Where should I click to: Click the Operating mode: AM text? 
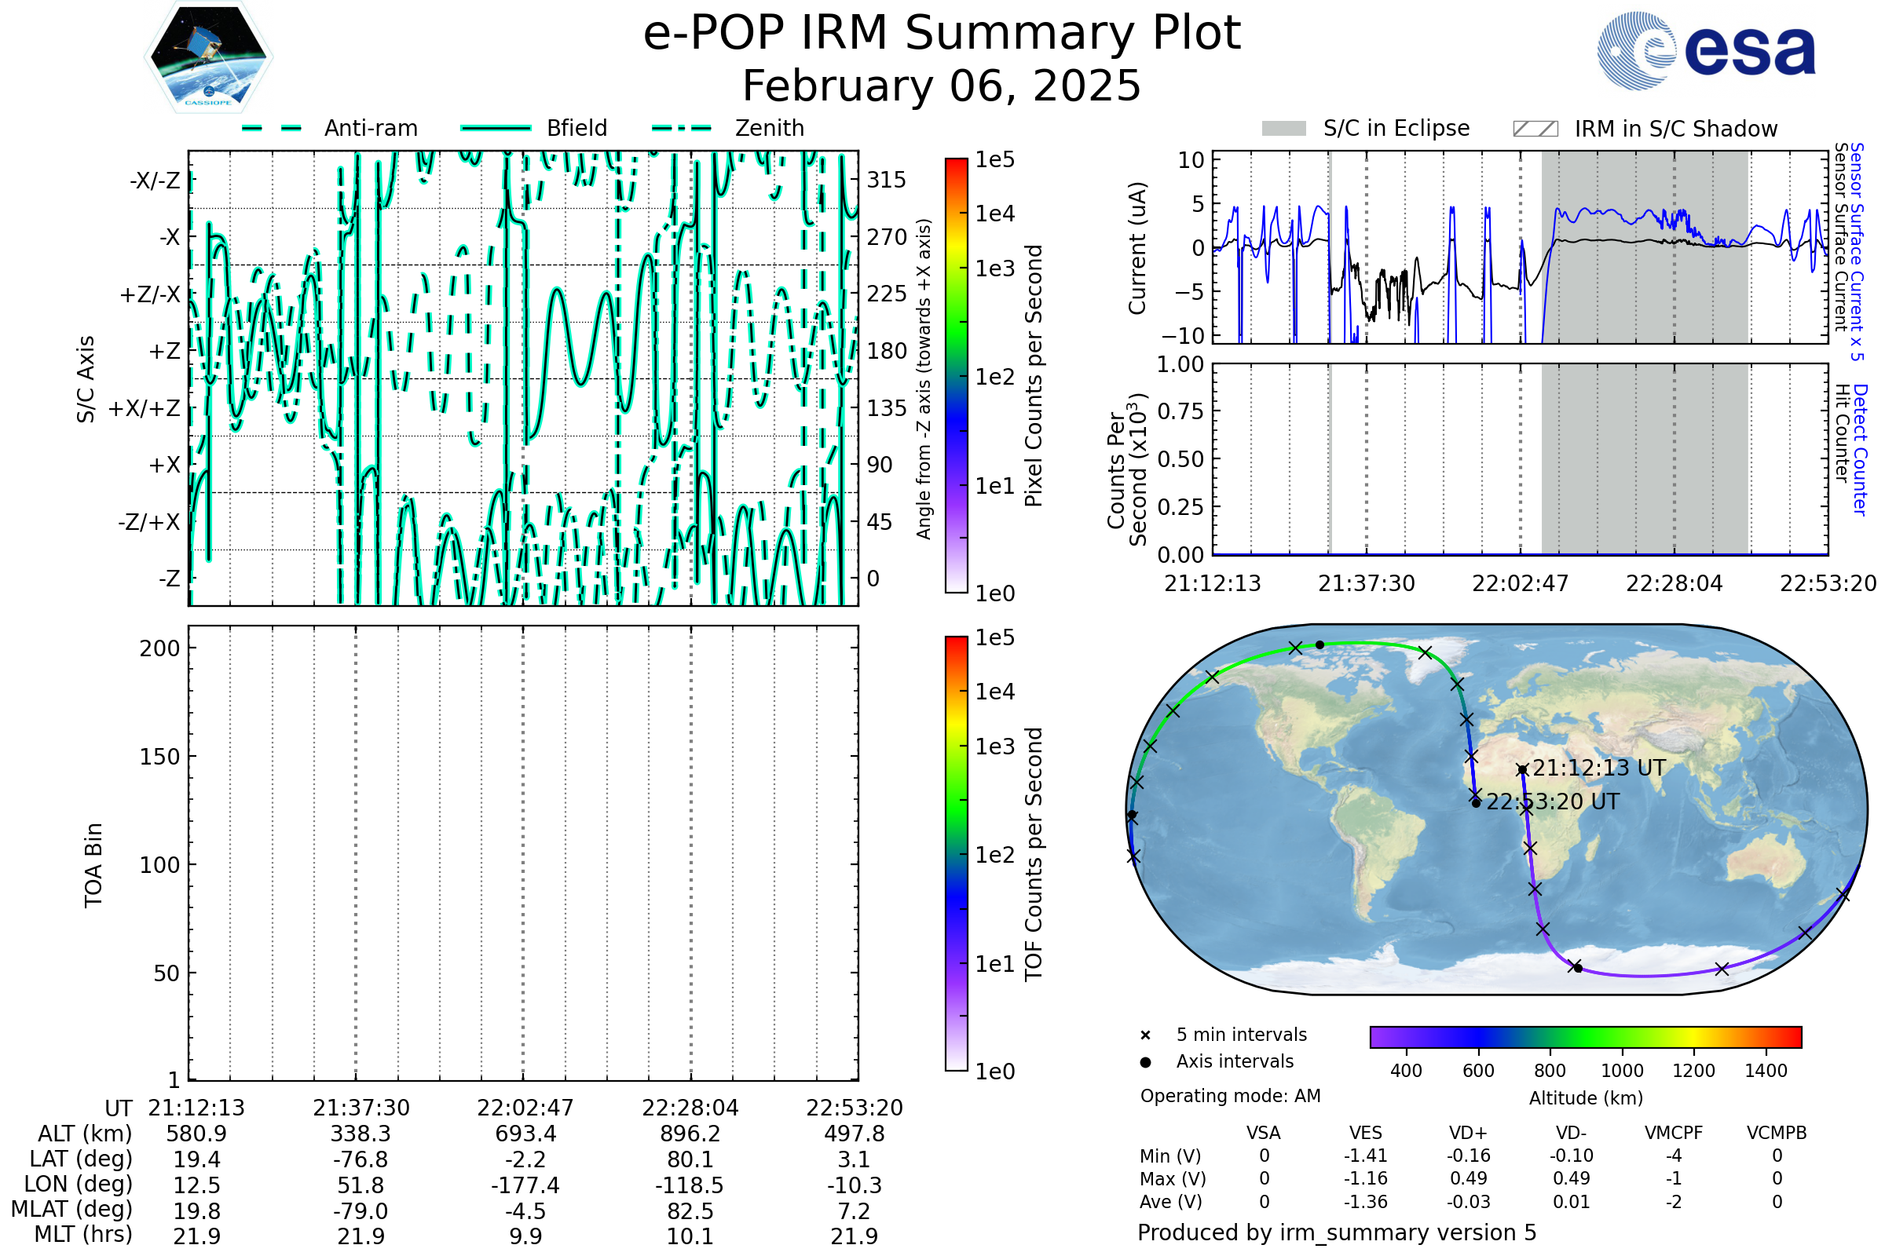1230,1096
